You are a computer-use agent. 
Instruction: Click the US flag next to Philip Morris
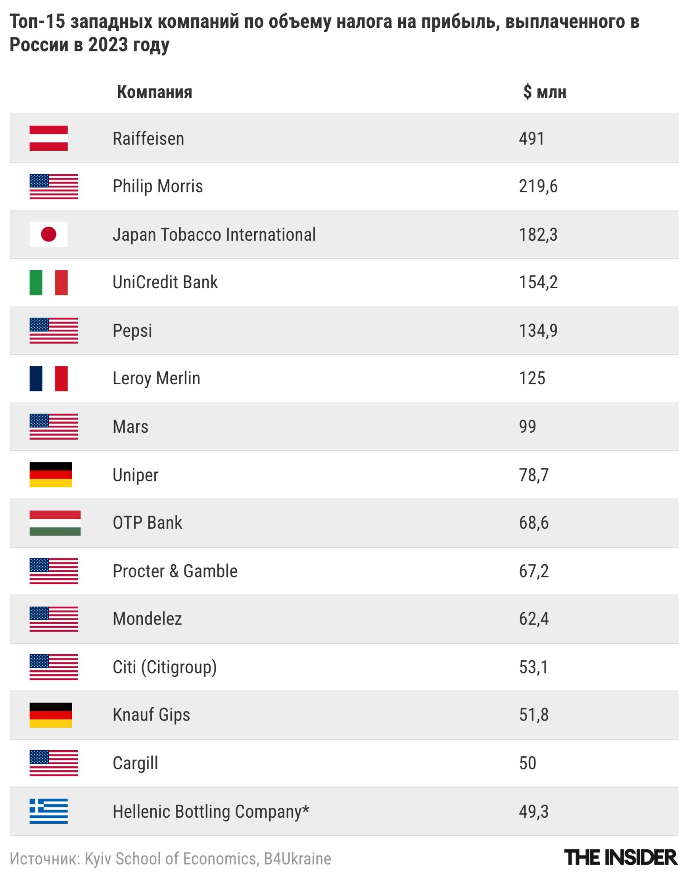pos(54,186)
